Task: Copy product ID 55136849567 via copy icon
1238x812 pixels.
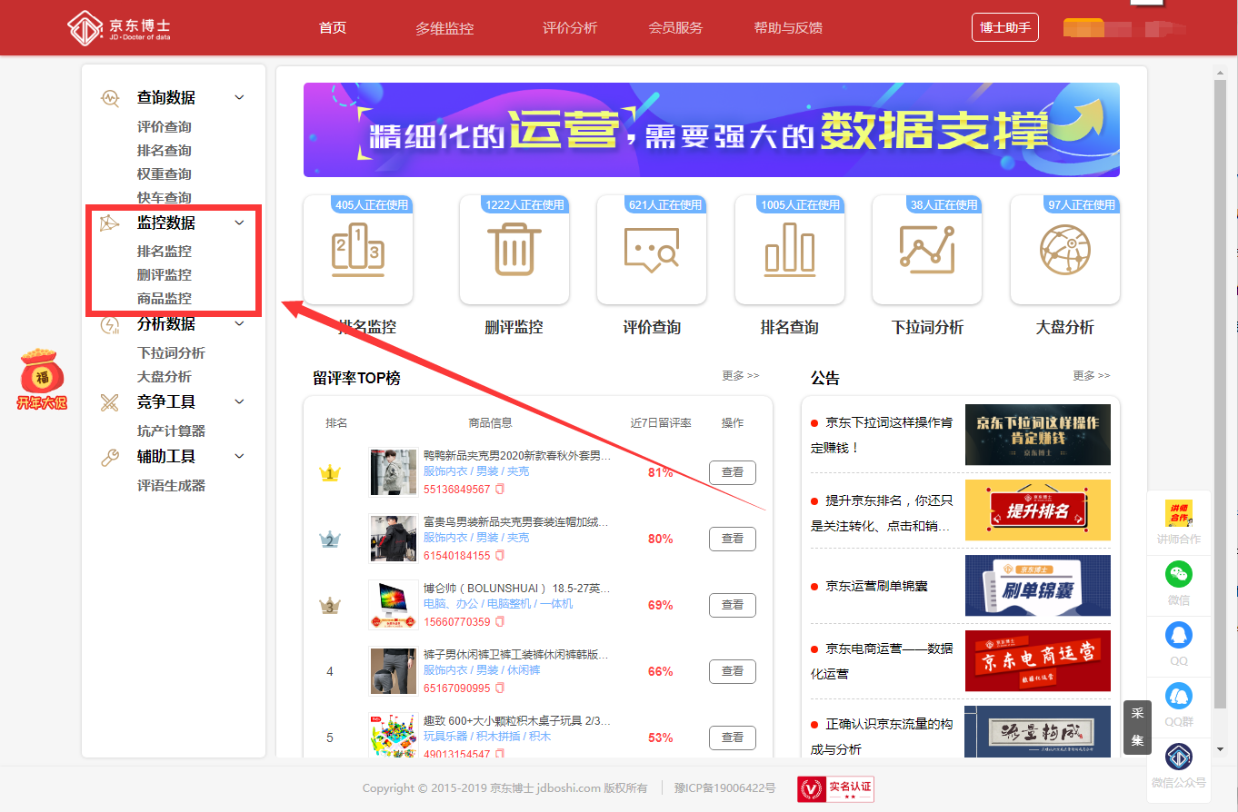Action: click(x=499, y=490)
